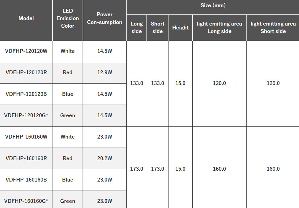This screenshot has width=299, height=208.
Task: Select the VDFHP-160160R model name
Action: pos(26,158)
